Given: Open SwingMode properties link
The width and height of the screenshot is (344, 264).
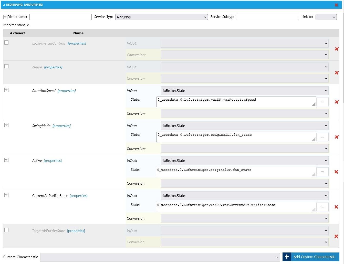Looking at the screenshot, I should click(61, 126).
